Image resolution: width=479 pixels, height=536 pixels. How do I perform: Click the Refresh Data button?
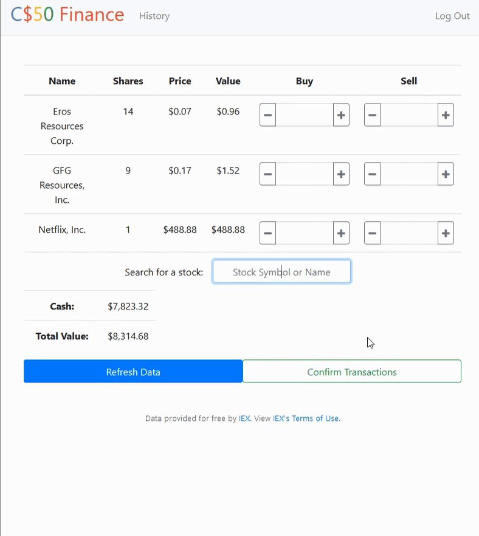coord(133,372)
